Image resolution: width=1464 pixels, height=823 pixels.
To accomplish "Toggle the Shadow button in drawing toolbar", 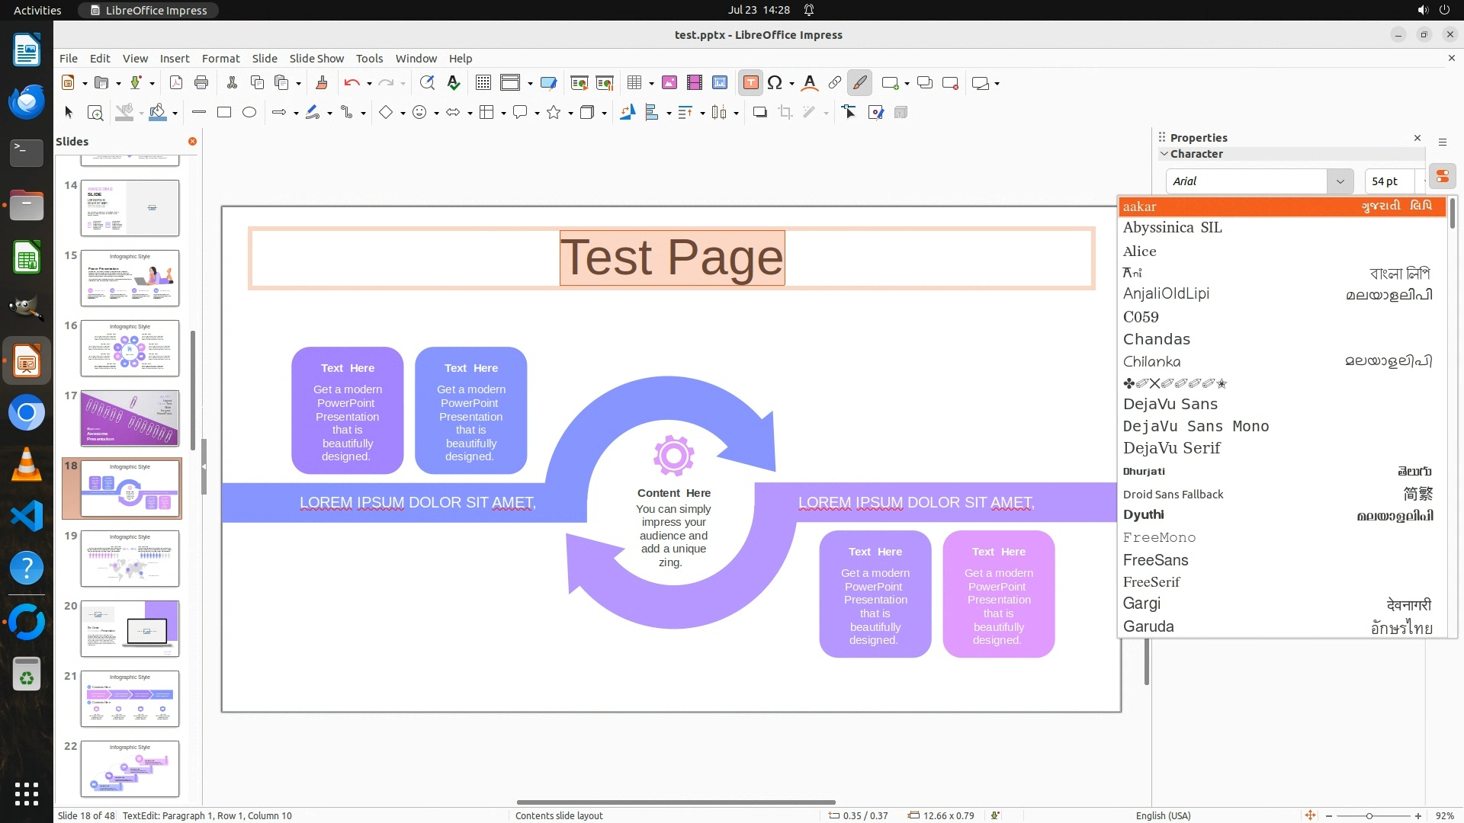I will tap(759, 113).
